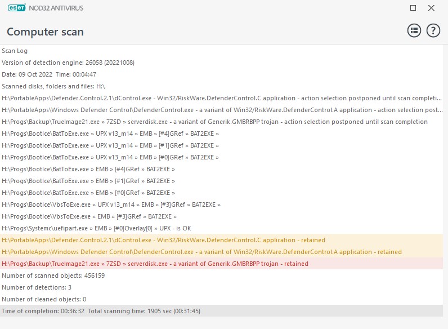Select the red TrueImage21.exe trojan retained row

pos(155,264)
